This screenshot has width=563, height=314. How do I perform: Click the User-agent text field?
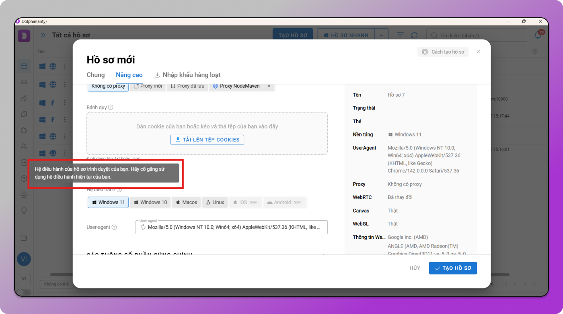point(233,227)
